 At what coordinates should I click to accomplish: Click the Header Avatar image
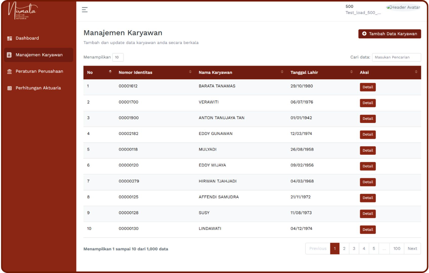point(403,8)
